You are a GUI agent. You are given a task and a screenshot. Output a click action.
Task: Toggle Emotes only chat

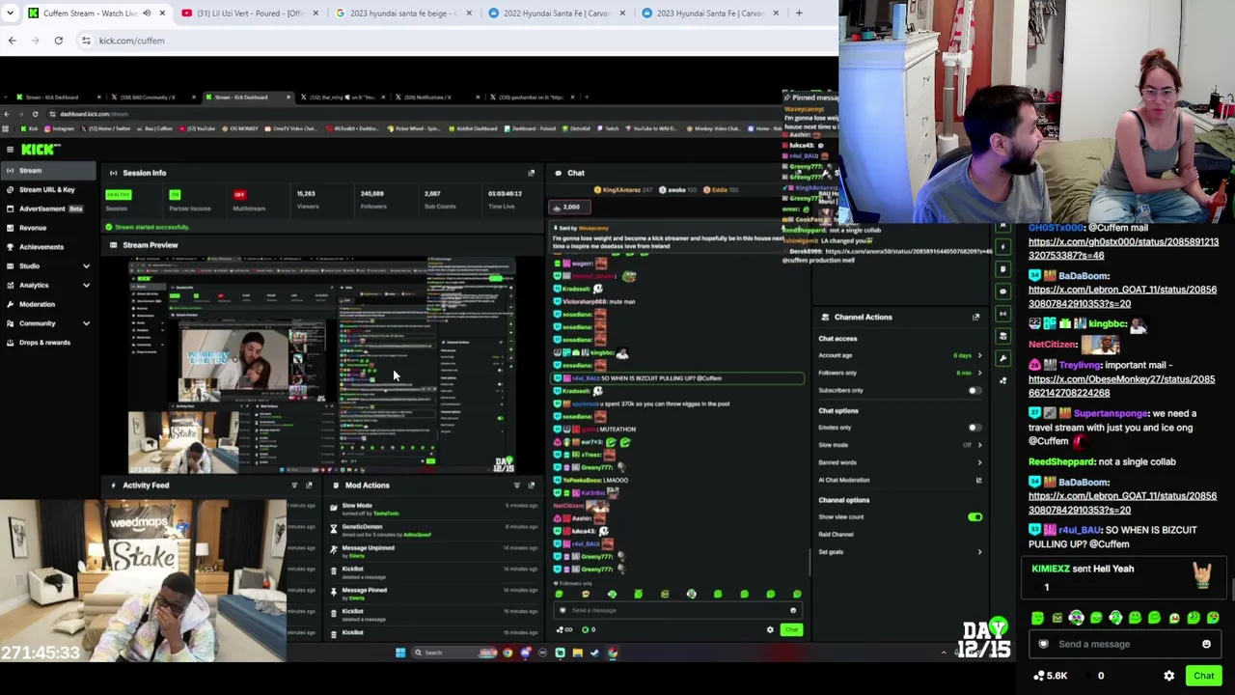tap(974, 428)
